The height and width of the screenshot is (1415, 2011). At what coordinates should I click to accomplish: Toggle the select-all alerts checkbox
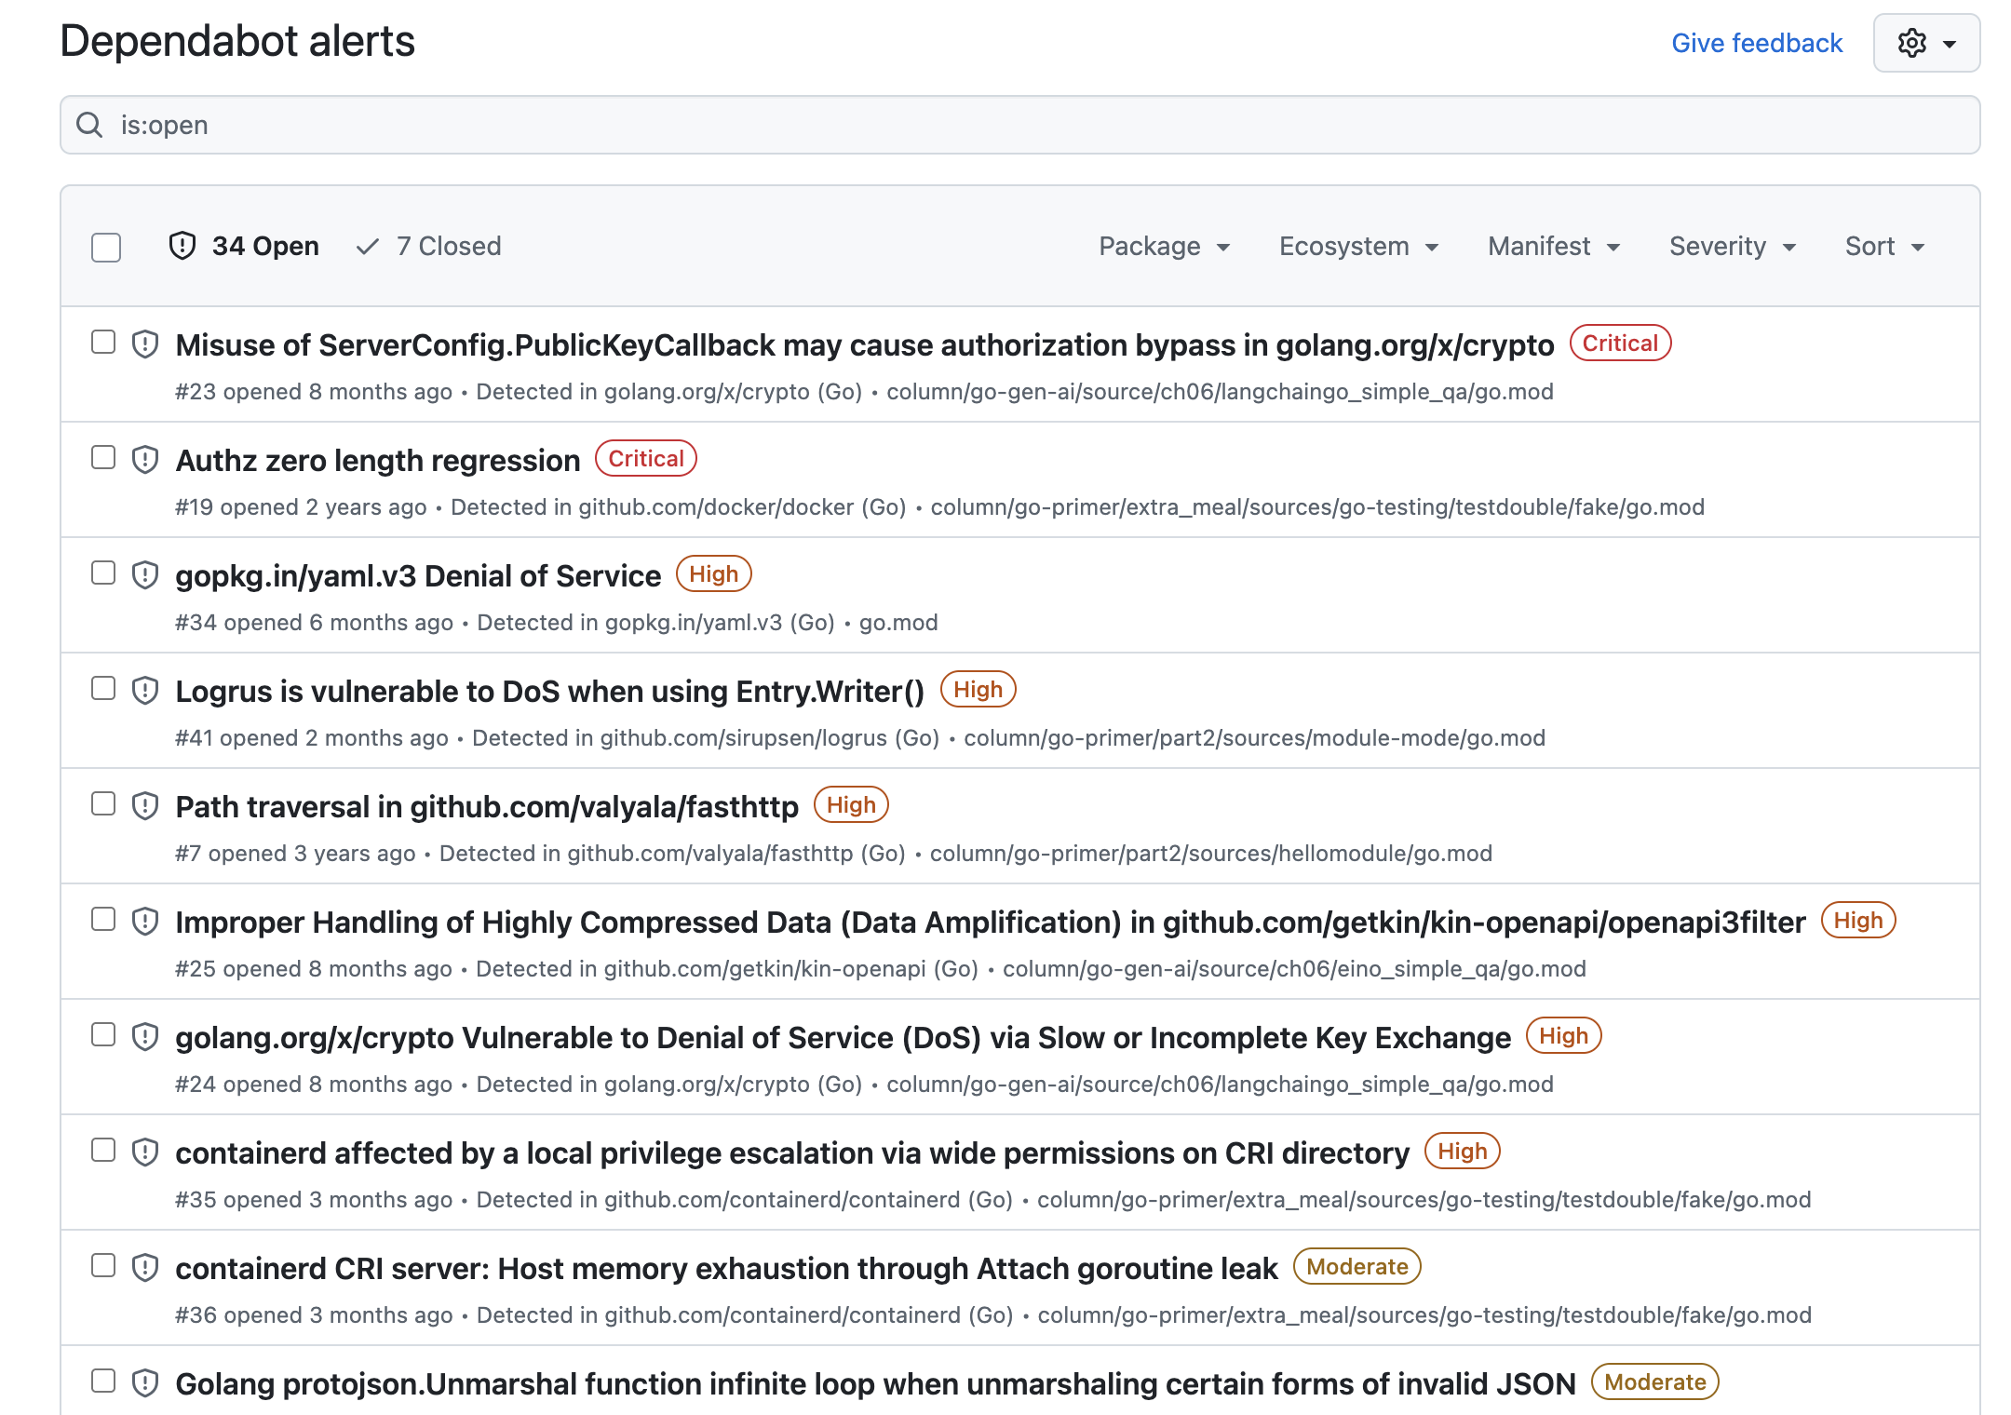[106, 248]
